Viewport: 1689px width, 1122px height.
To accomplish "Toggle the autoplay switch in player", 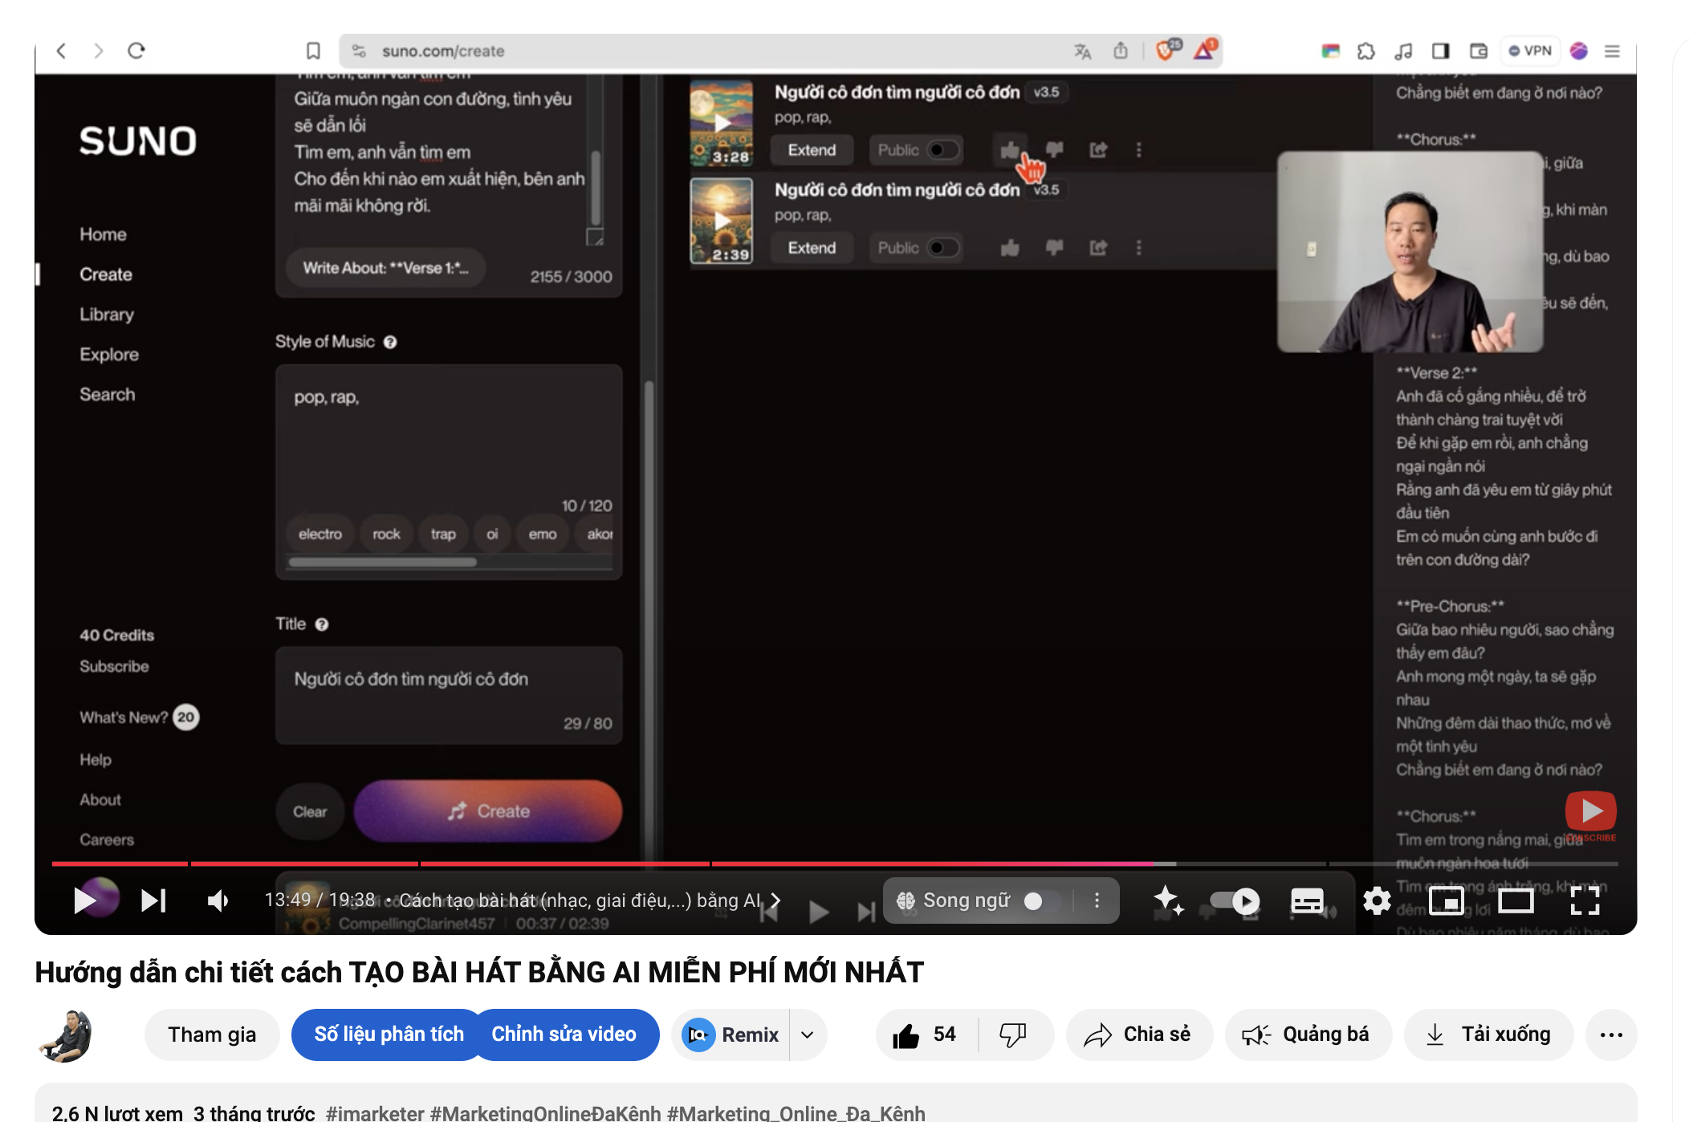I will click(x=1235, y=900).
